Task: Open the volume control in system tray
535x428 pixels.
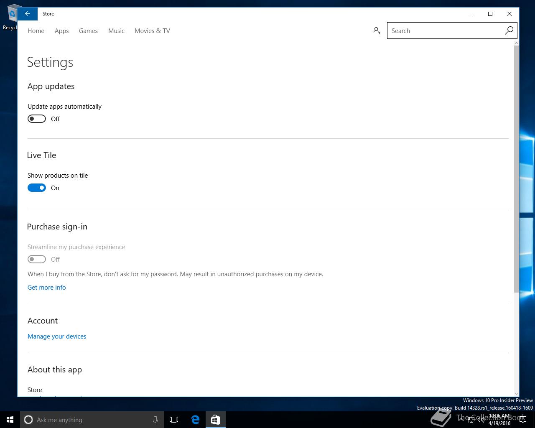Action: pos(481,420)
